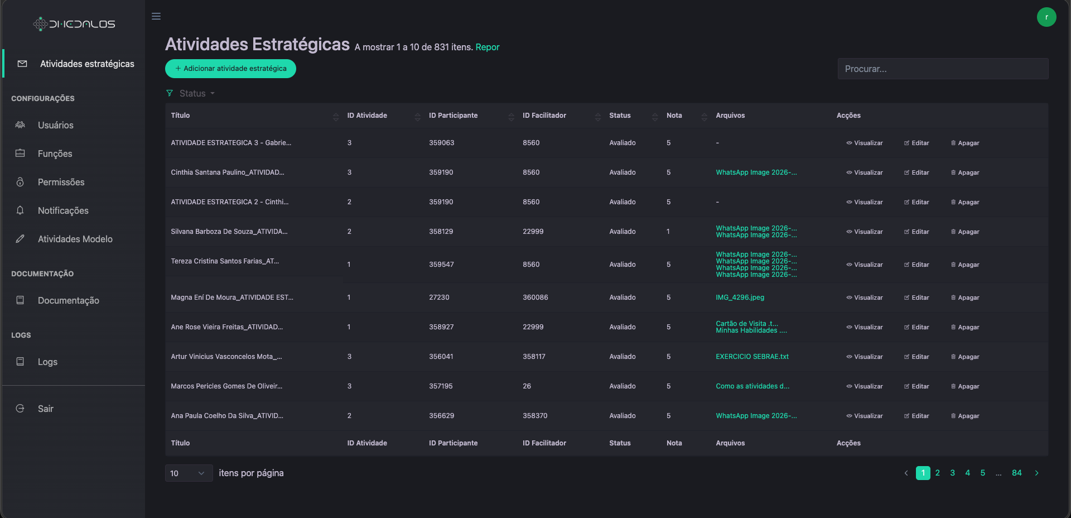Click the Sair logout icon
1071x518 pixels.
pyautogui.click(x=20, y=409)
